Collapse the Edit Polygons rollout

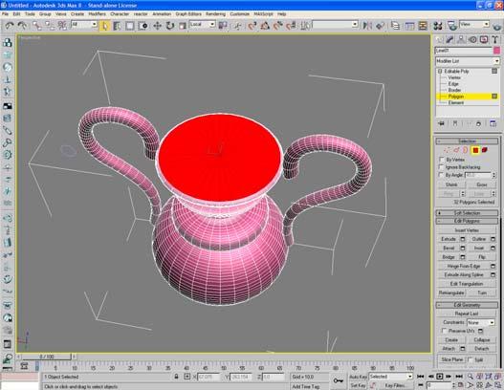click(x=467, y=221)
